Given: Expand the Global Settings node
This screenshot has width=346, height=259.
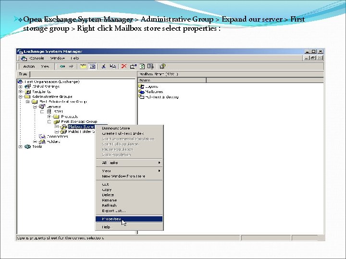Looking at the screenshot, I should tap(21, 86).
